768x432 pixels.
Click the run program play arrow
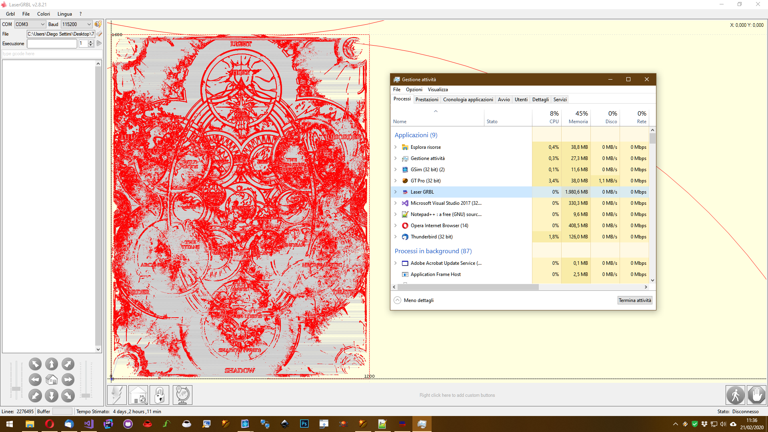[x=99, y=43]
